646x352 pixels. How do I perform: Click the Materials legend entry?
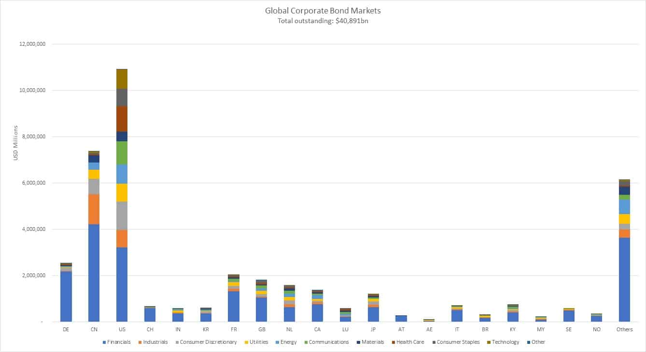tap(373, 342)
